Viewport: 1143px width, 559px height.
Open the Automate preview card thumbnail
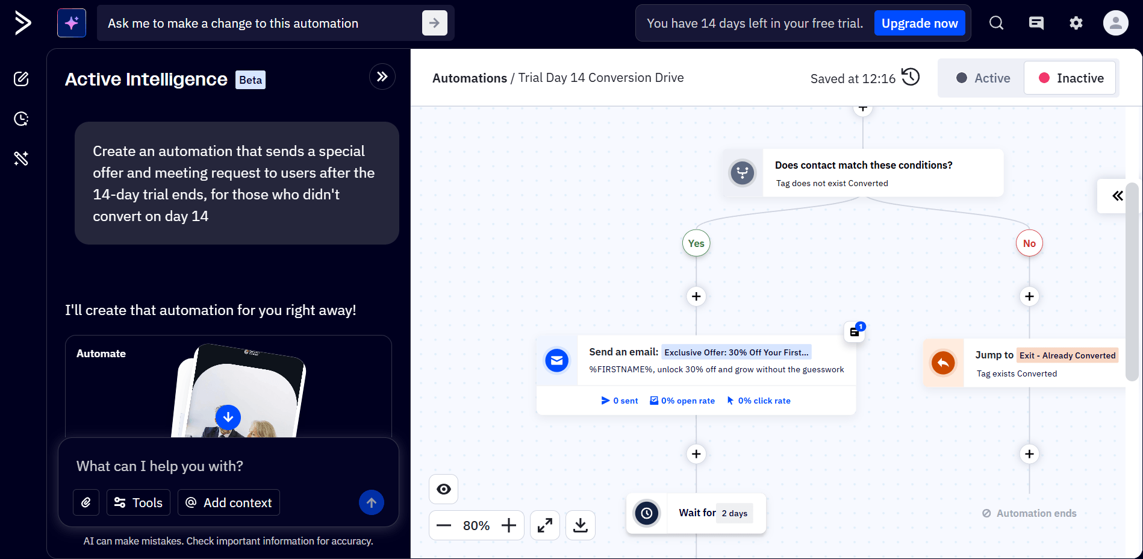coord(228,387)
